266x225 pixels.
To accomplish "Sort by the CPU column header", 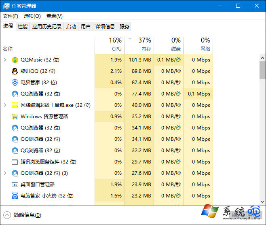I will pyautogui.click(x=110, y=45).
